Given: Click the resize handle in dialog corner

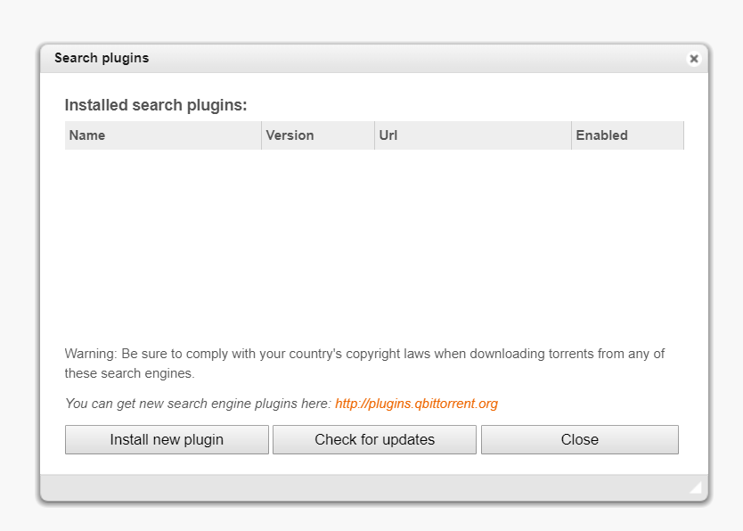Looking at the screenshot, I should point(696,488).
